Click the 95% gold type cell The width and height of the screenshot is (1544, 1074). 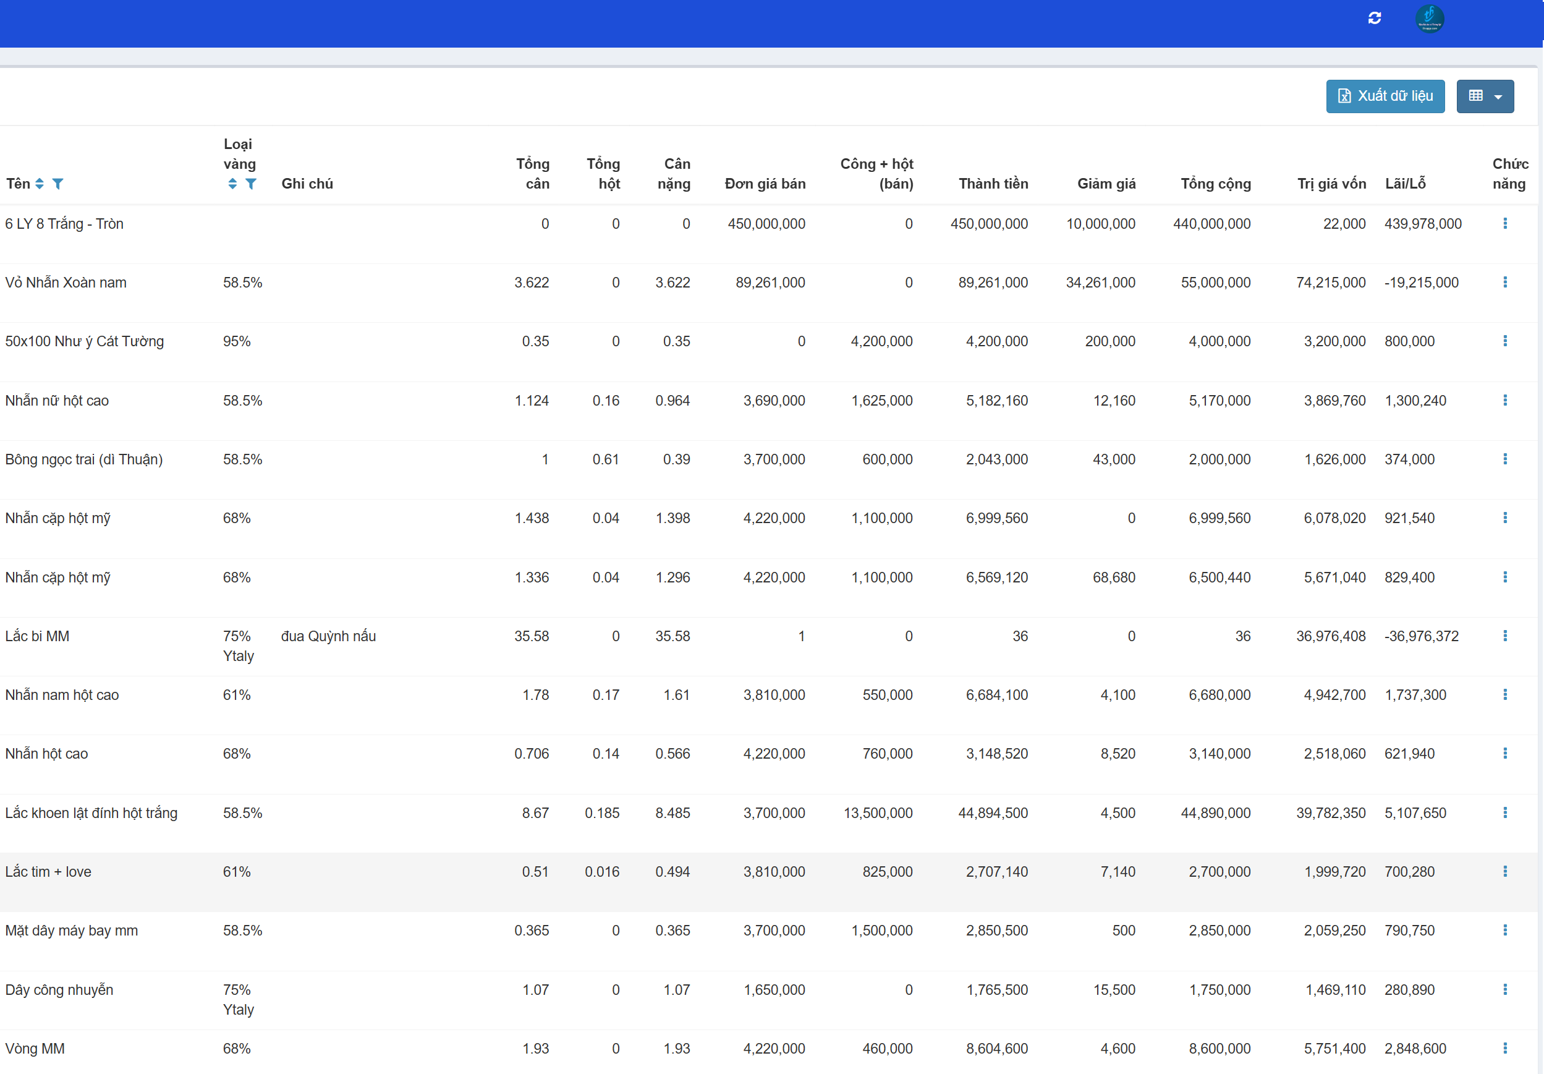(237, 342)
